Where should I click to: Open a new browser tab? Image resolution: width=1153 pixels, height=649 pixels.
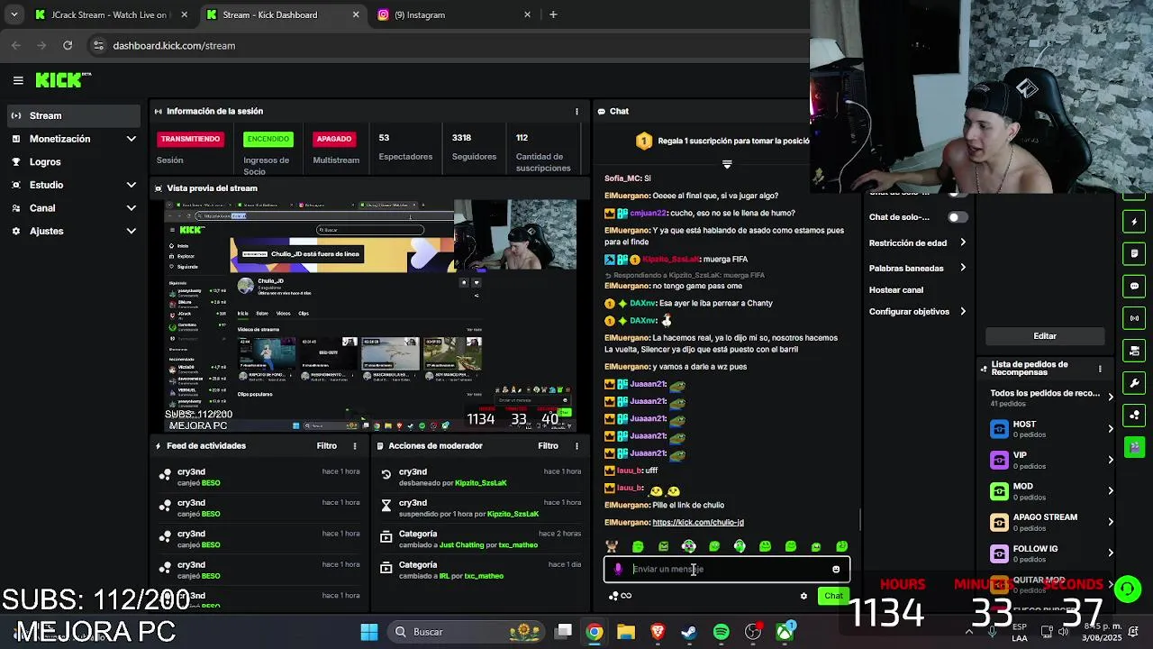[553, 14]
